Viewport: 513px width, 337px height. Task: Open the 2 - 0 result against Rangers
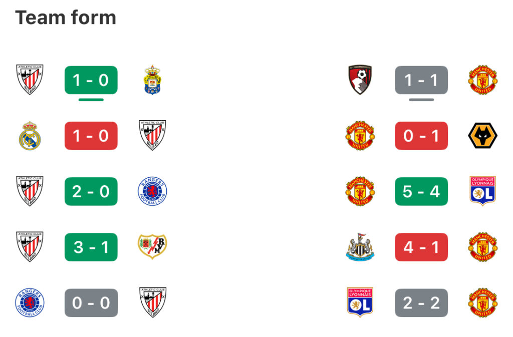point(91,191)
